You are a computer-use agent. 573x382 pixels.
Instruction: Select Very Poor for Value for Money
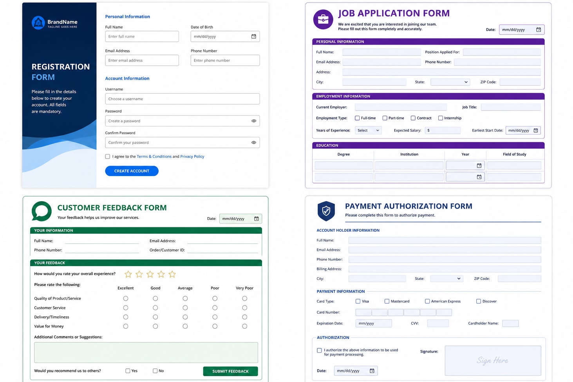(x=245, y=326)
